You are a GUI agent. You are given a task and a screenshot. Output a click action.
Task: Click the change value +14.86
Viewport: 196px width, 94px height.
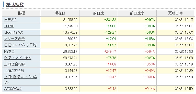point(111,64)
